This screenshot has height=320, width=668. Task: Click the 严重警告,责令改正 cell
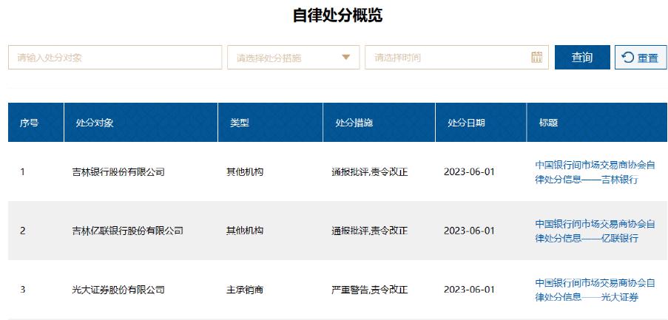tap(370, 290)
